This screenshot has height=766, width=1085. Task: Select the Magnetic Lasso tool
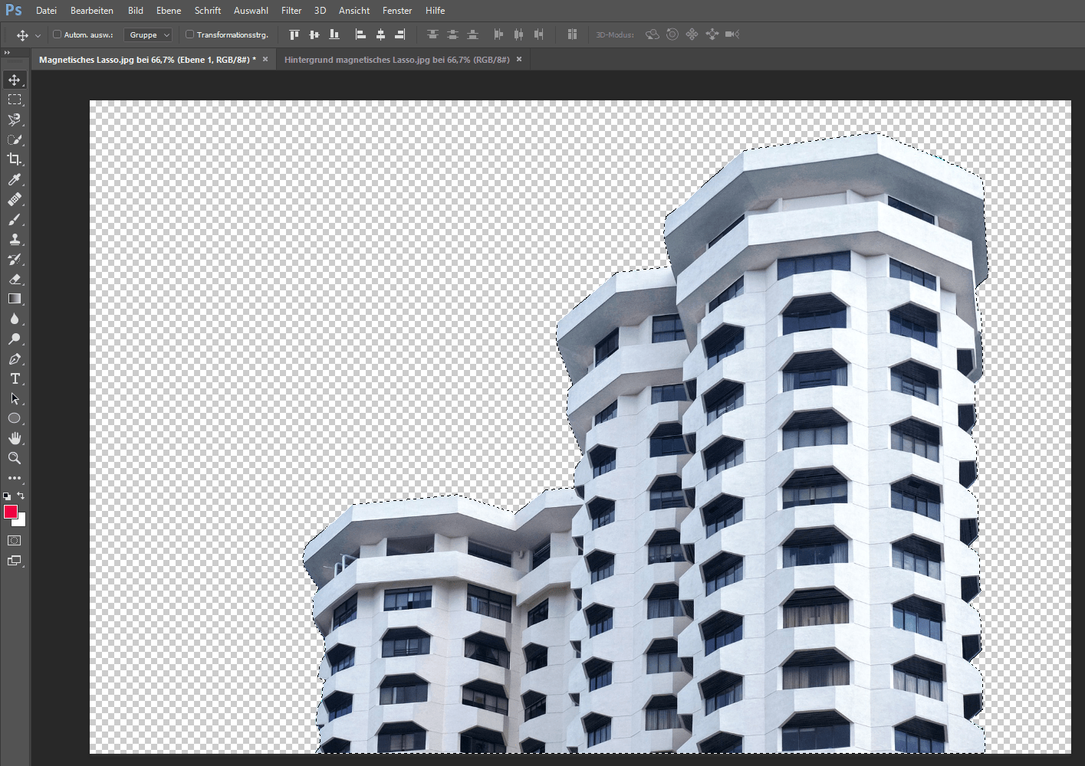click(x=14, y=119)
